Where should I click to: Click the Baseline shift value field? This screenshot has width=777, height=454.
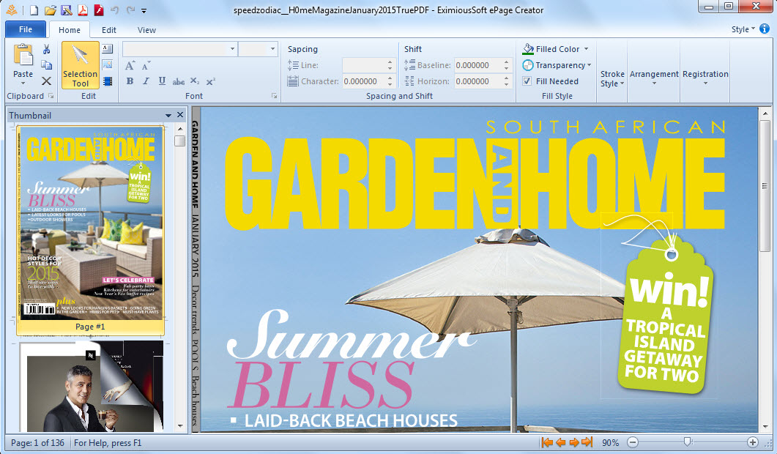point(478,65)
